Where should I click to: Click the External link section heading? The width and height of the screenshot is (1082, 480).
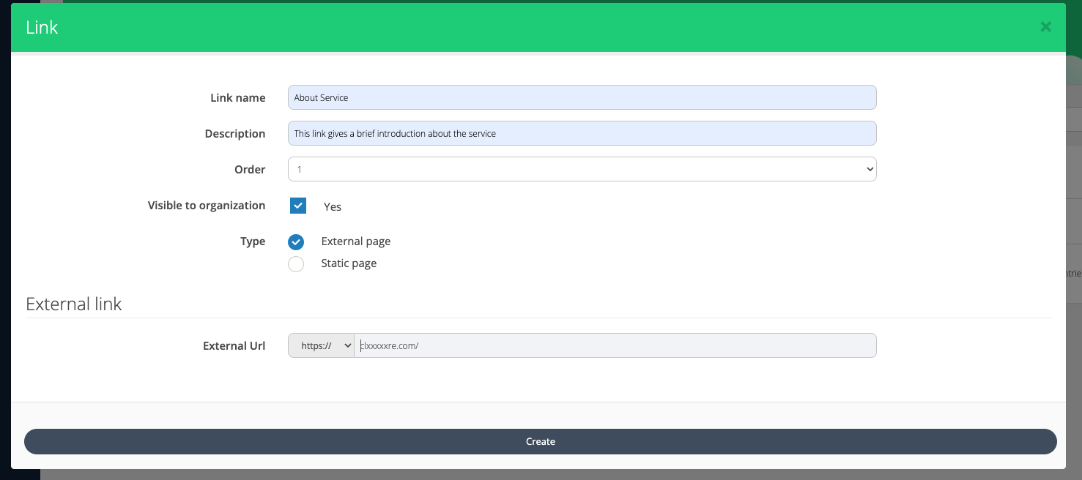[x=73, y=304]
